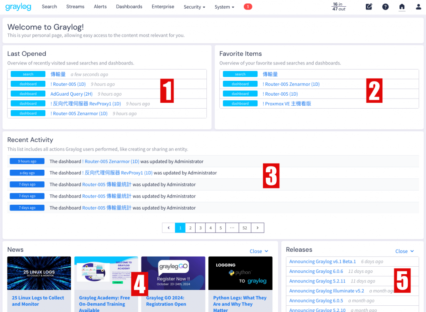Open the user profile icon

419,7
